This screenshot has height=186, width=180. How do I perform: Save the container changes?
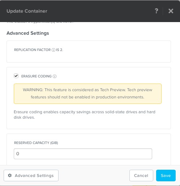[x=166, y=176]
